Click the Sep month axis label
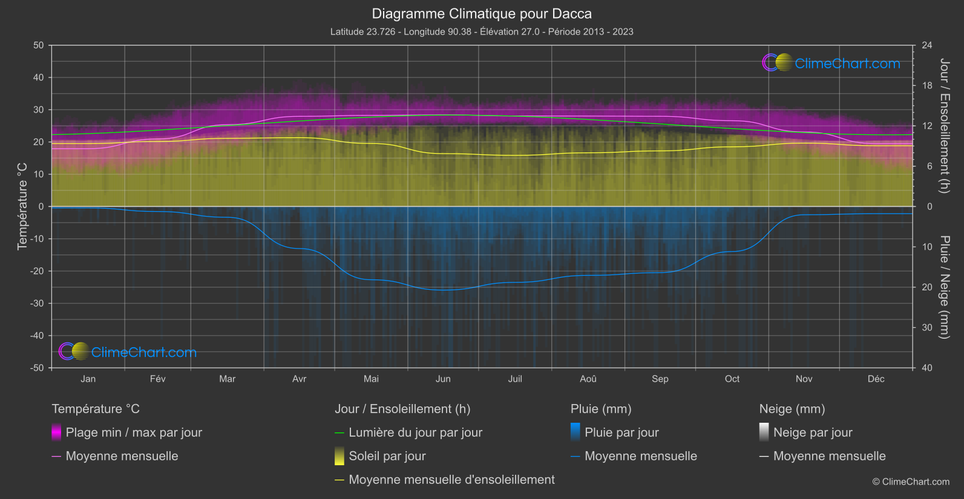Screen dimensions: 964x499 coord(660,379)
